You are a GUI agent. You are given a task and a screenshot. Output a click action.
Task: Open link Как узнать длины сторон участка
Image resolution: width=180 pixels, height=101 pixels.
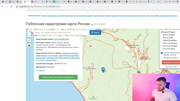point(132,16)
